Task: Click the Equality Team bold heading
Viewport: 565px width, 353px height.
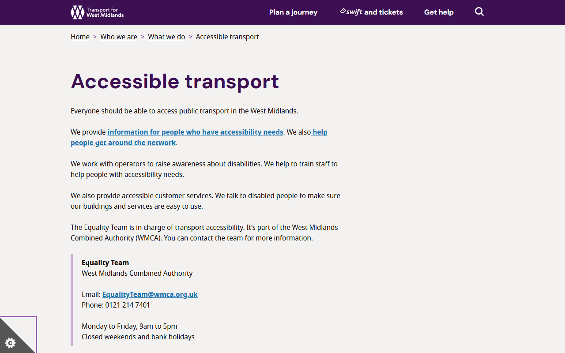Action: pos(105,263)
